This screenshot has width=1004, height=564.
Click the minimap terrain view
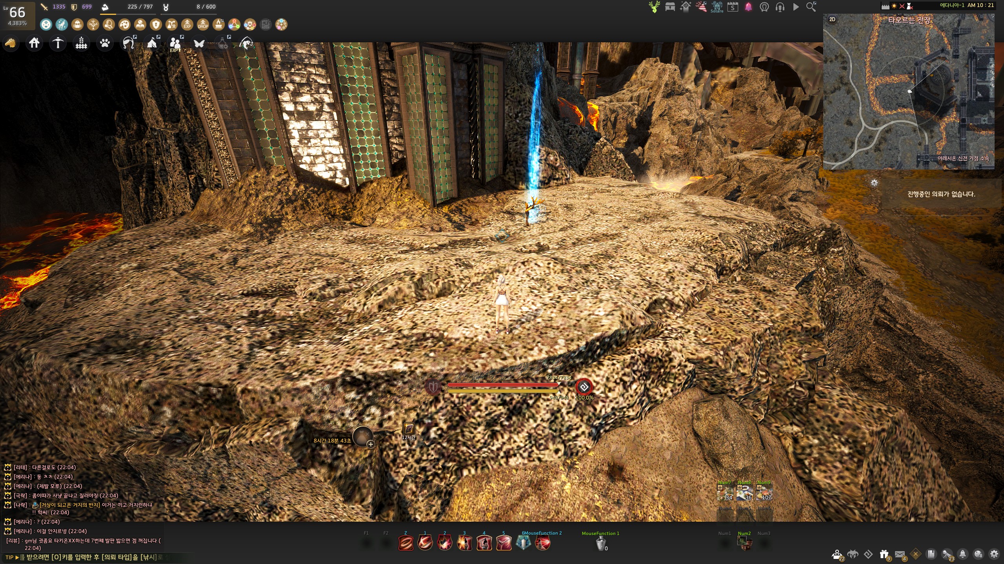(x=909, y=92)
